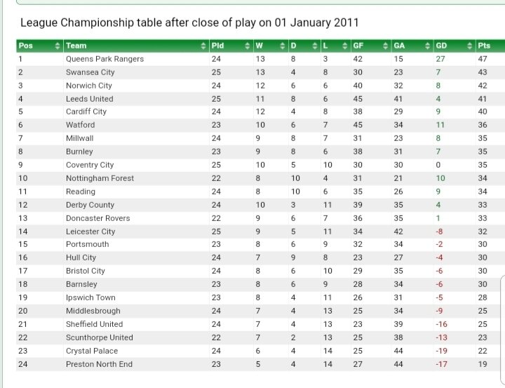
Task: Click the GA column sort arrows
Action: [428, 46]
